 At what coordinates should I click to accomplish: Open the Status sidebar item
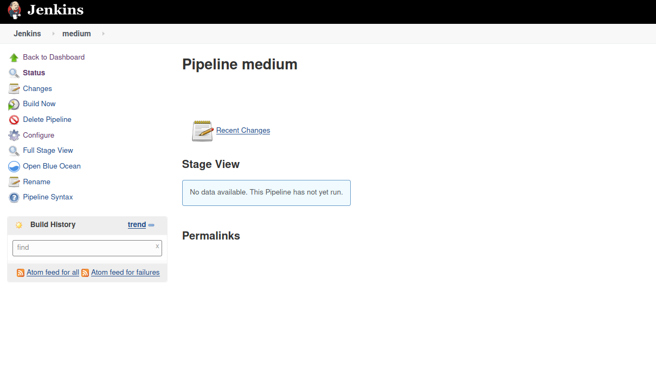34,73
